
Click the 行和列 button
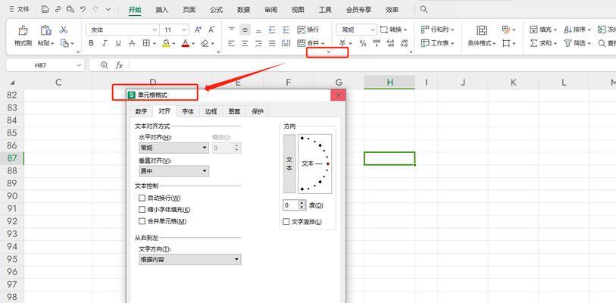(437, 30)
